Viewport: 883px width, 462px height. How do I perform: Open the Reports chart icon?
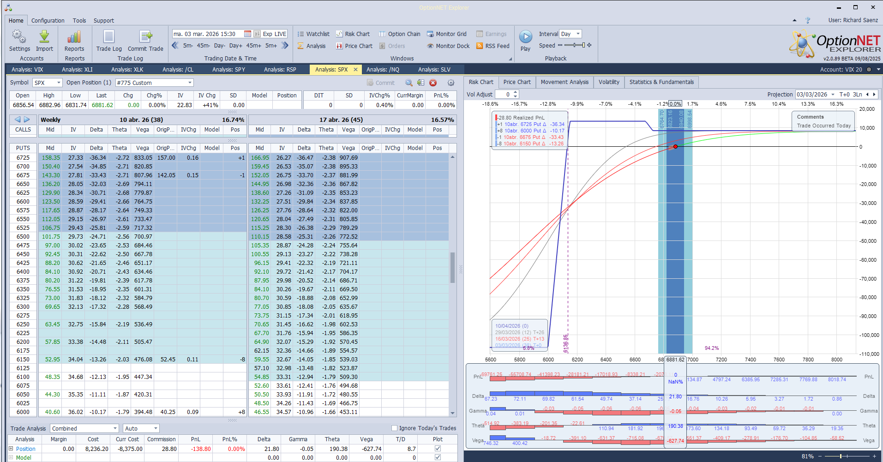pyautogui.click(x=74, y=37)
